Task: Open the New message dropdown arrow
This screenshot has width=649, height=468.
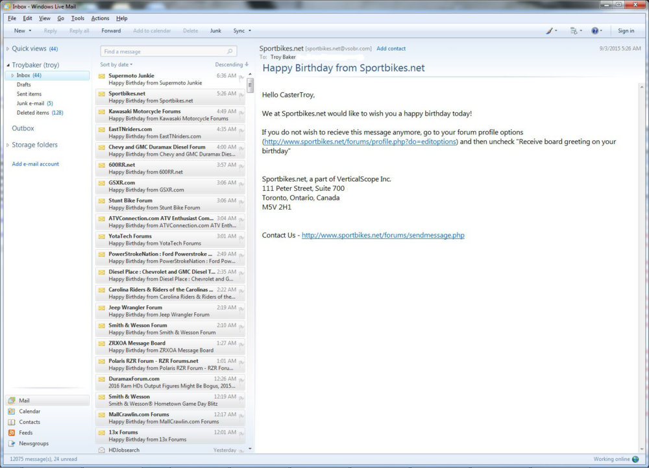Action: pos(31,31)
